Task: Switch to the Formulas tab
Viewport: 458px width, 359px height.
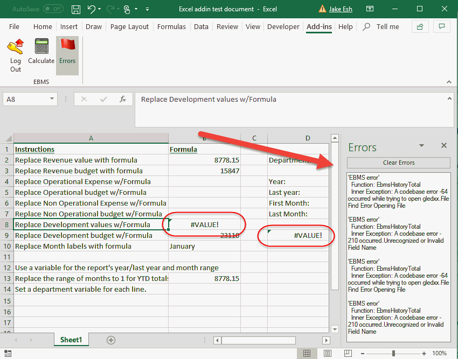Action: (171, 27)
